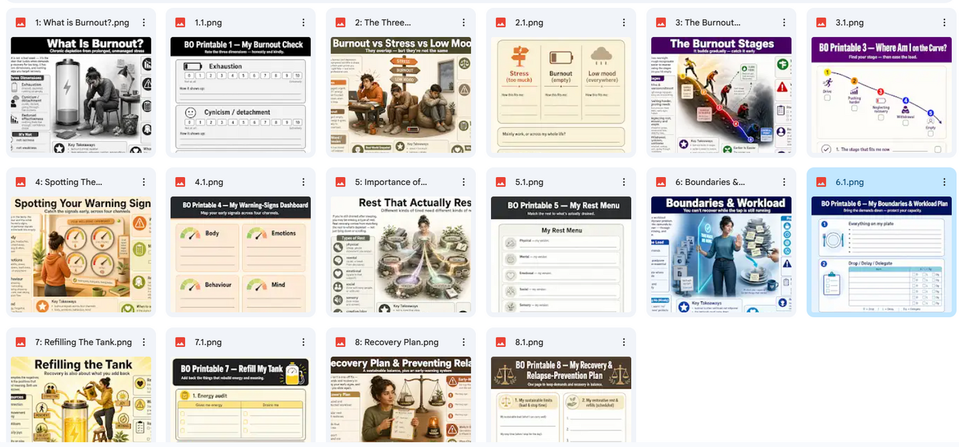Click the file name 5.1.png
Image resolution: width=959 pixels, height=447 pixels.
[529, 182]
